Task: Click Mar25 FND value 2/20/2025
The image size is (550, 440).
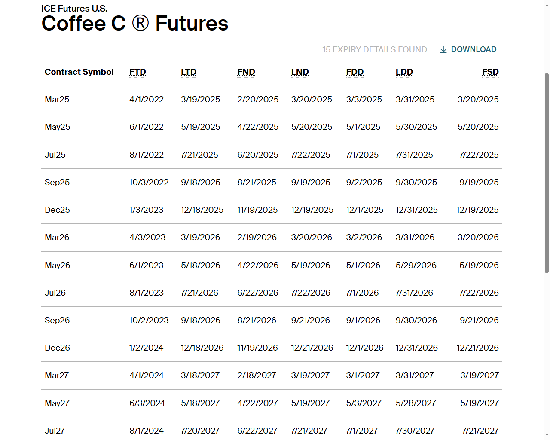Action: (258, 100)
